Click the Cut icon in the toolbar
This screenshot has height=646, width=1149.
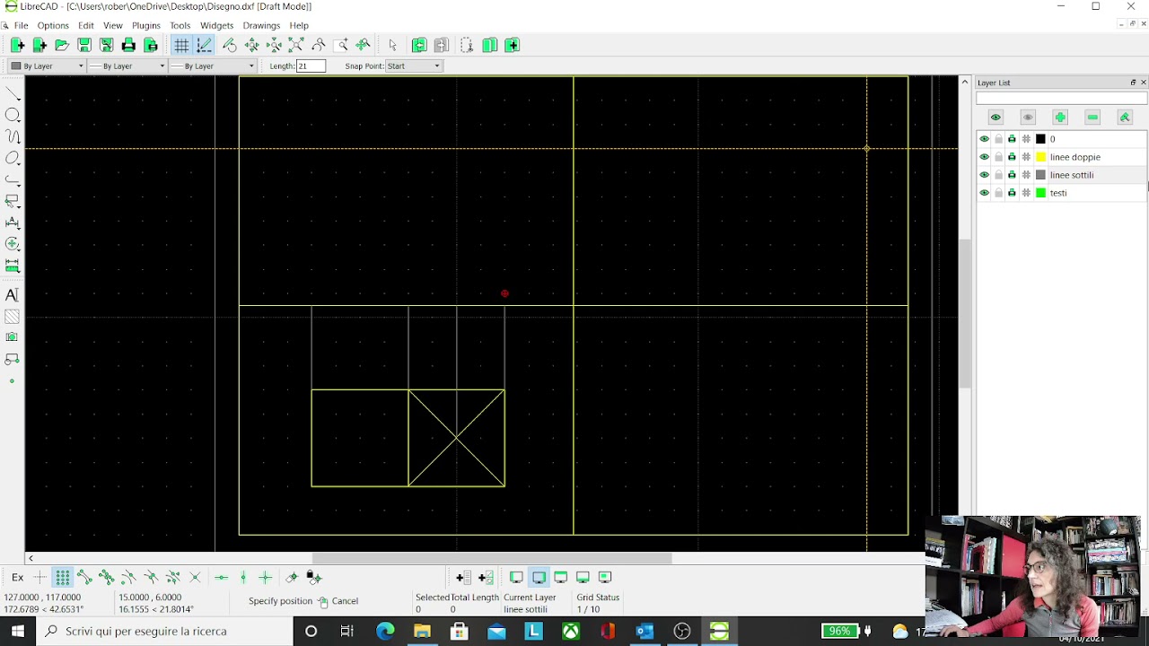pos(468,45)
